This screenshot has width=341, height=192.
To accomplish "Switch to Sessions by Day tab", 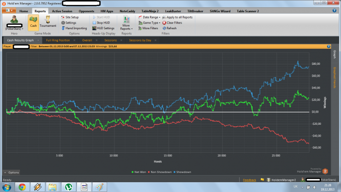I will (x=140, y=40).
